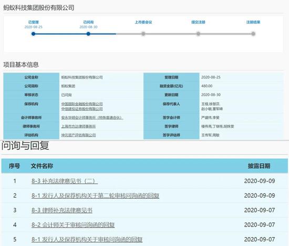This screenshot has height=246, width=289.
Task: Select the 提交注册 stage label
Action: click(x=198, y=22)
